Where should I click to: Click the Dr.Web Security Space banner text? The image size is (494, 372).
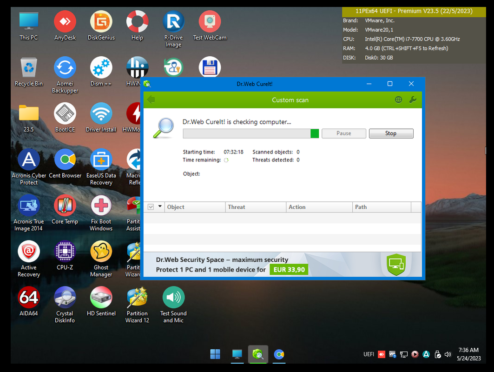tap(222, 260)
